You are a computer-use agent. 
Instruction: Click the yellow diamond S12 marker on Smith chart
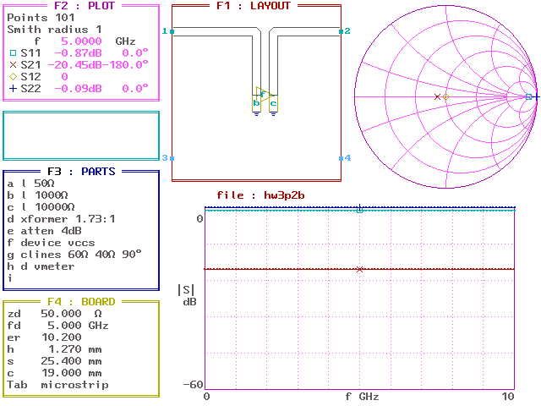(445, 97)
